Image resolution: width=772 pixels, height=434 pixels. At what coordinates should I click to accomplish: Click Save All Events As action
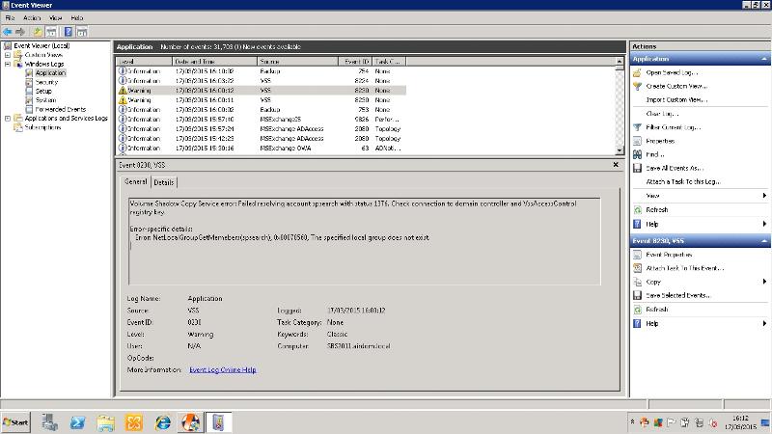pos(675,168)
